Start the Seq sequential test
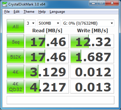This screenshot has width=121, height=110. click(x=15, y=41)
